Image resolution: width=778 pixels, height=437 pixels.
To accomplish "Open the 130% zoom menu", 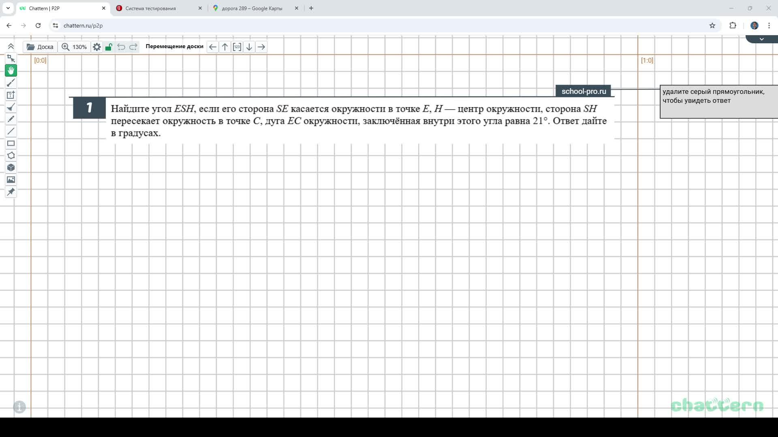I will 74,47.
